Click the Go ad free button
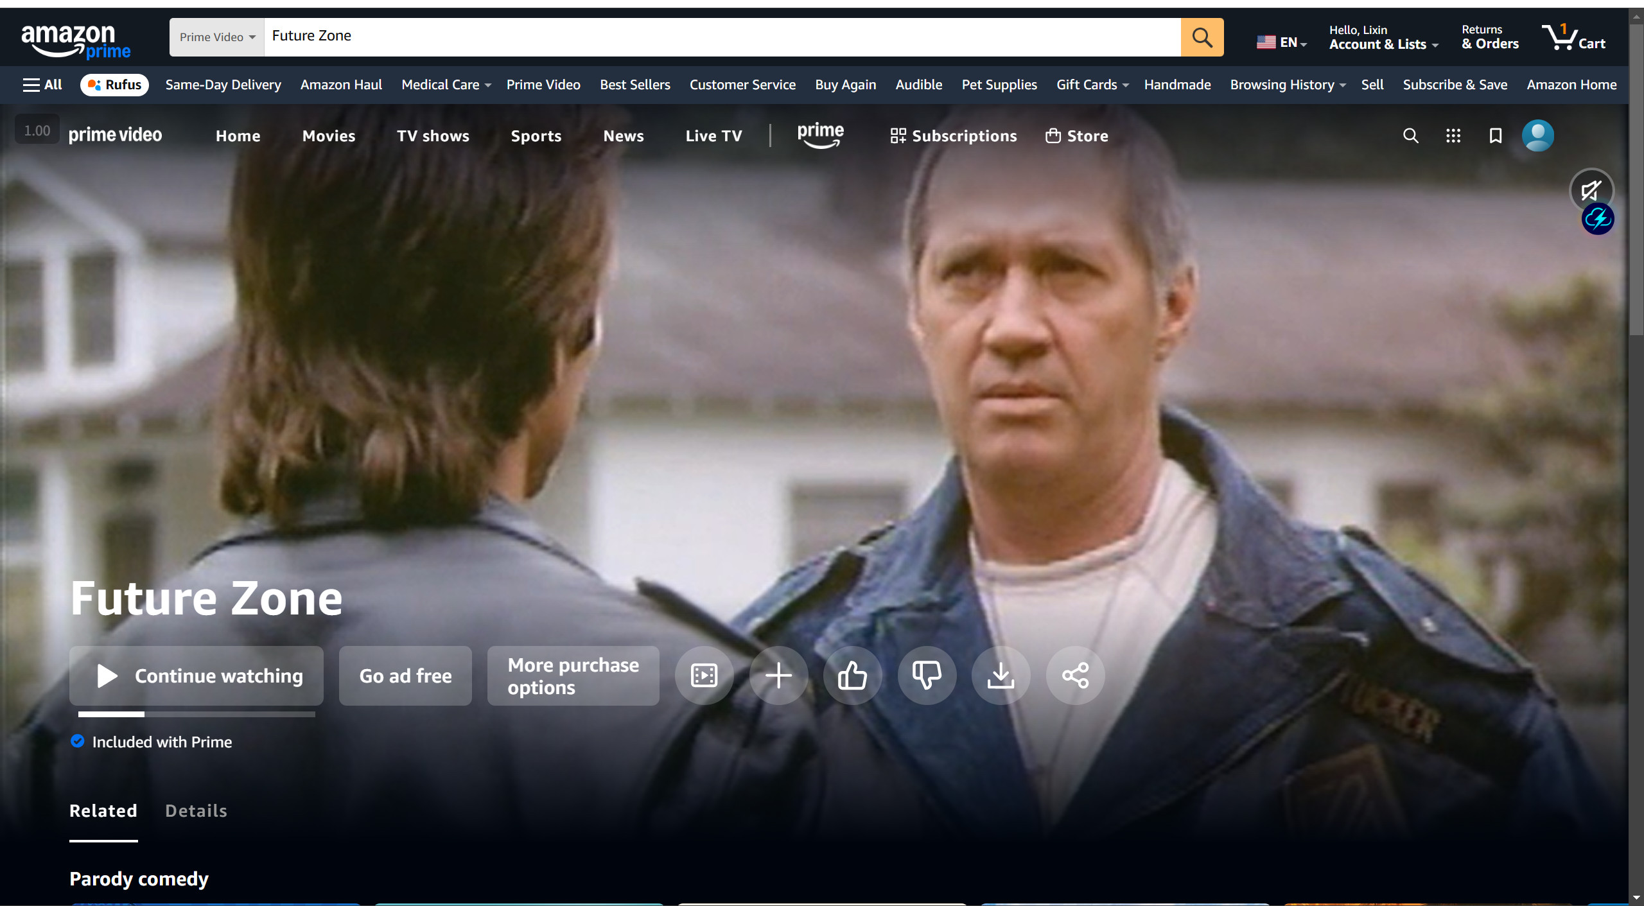 405,675
